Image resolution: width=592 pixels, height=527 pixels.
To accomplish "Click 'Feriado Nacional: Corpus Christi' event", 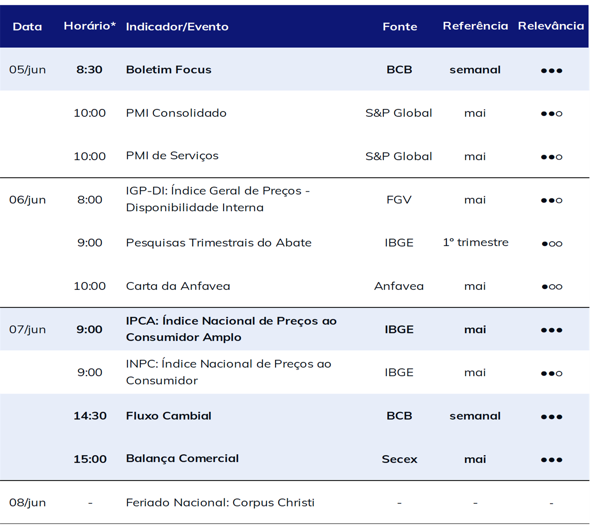I will click(x=220, y=503).
